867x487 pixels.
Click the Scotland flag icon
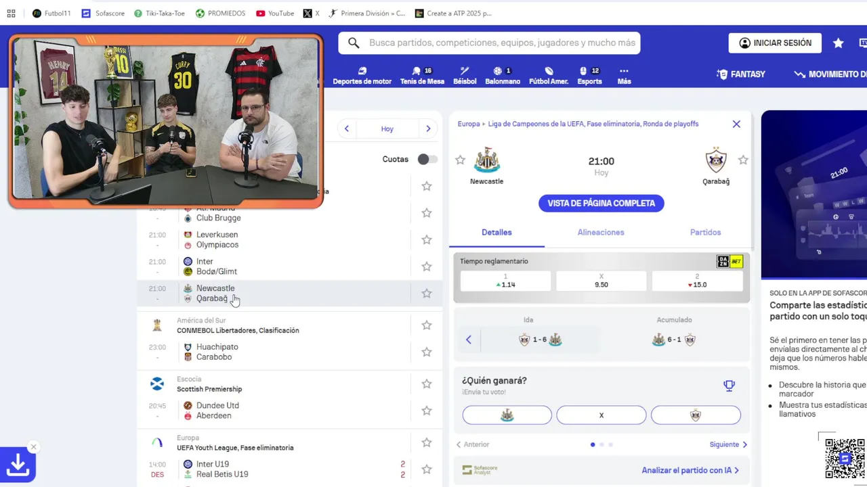pyautogui.click(x=157, y=384)
